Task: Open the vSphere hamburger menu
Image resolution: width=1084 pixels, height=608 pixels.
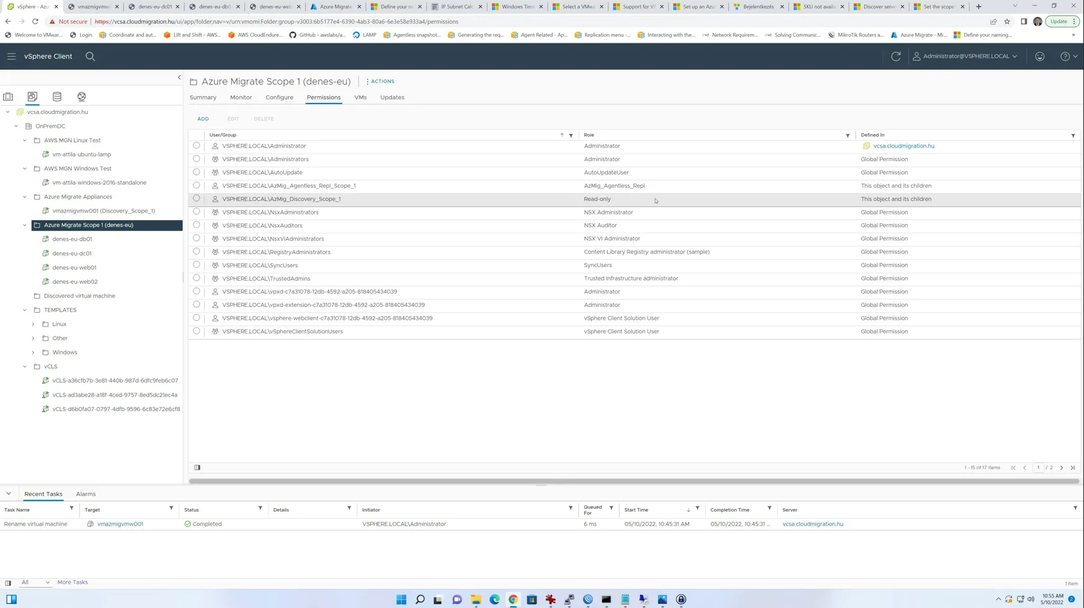Action: coord(11,56)
